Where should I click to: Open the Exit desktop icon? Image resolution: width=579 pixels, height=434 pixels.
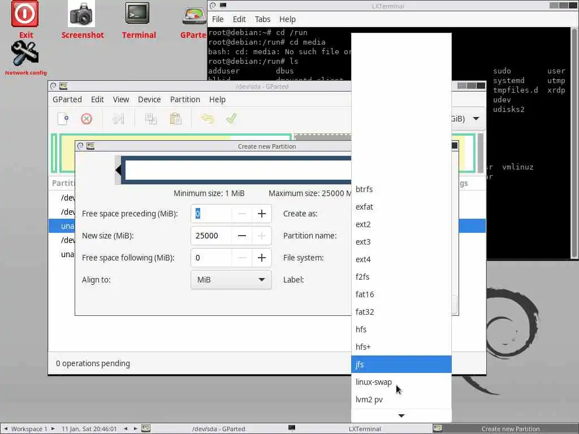(x=25, y=15)
